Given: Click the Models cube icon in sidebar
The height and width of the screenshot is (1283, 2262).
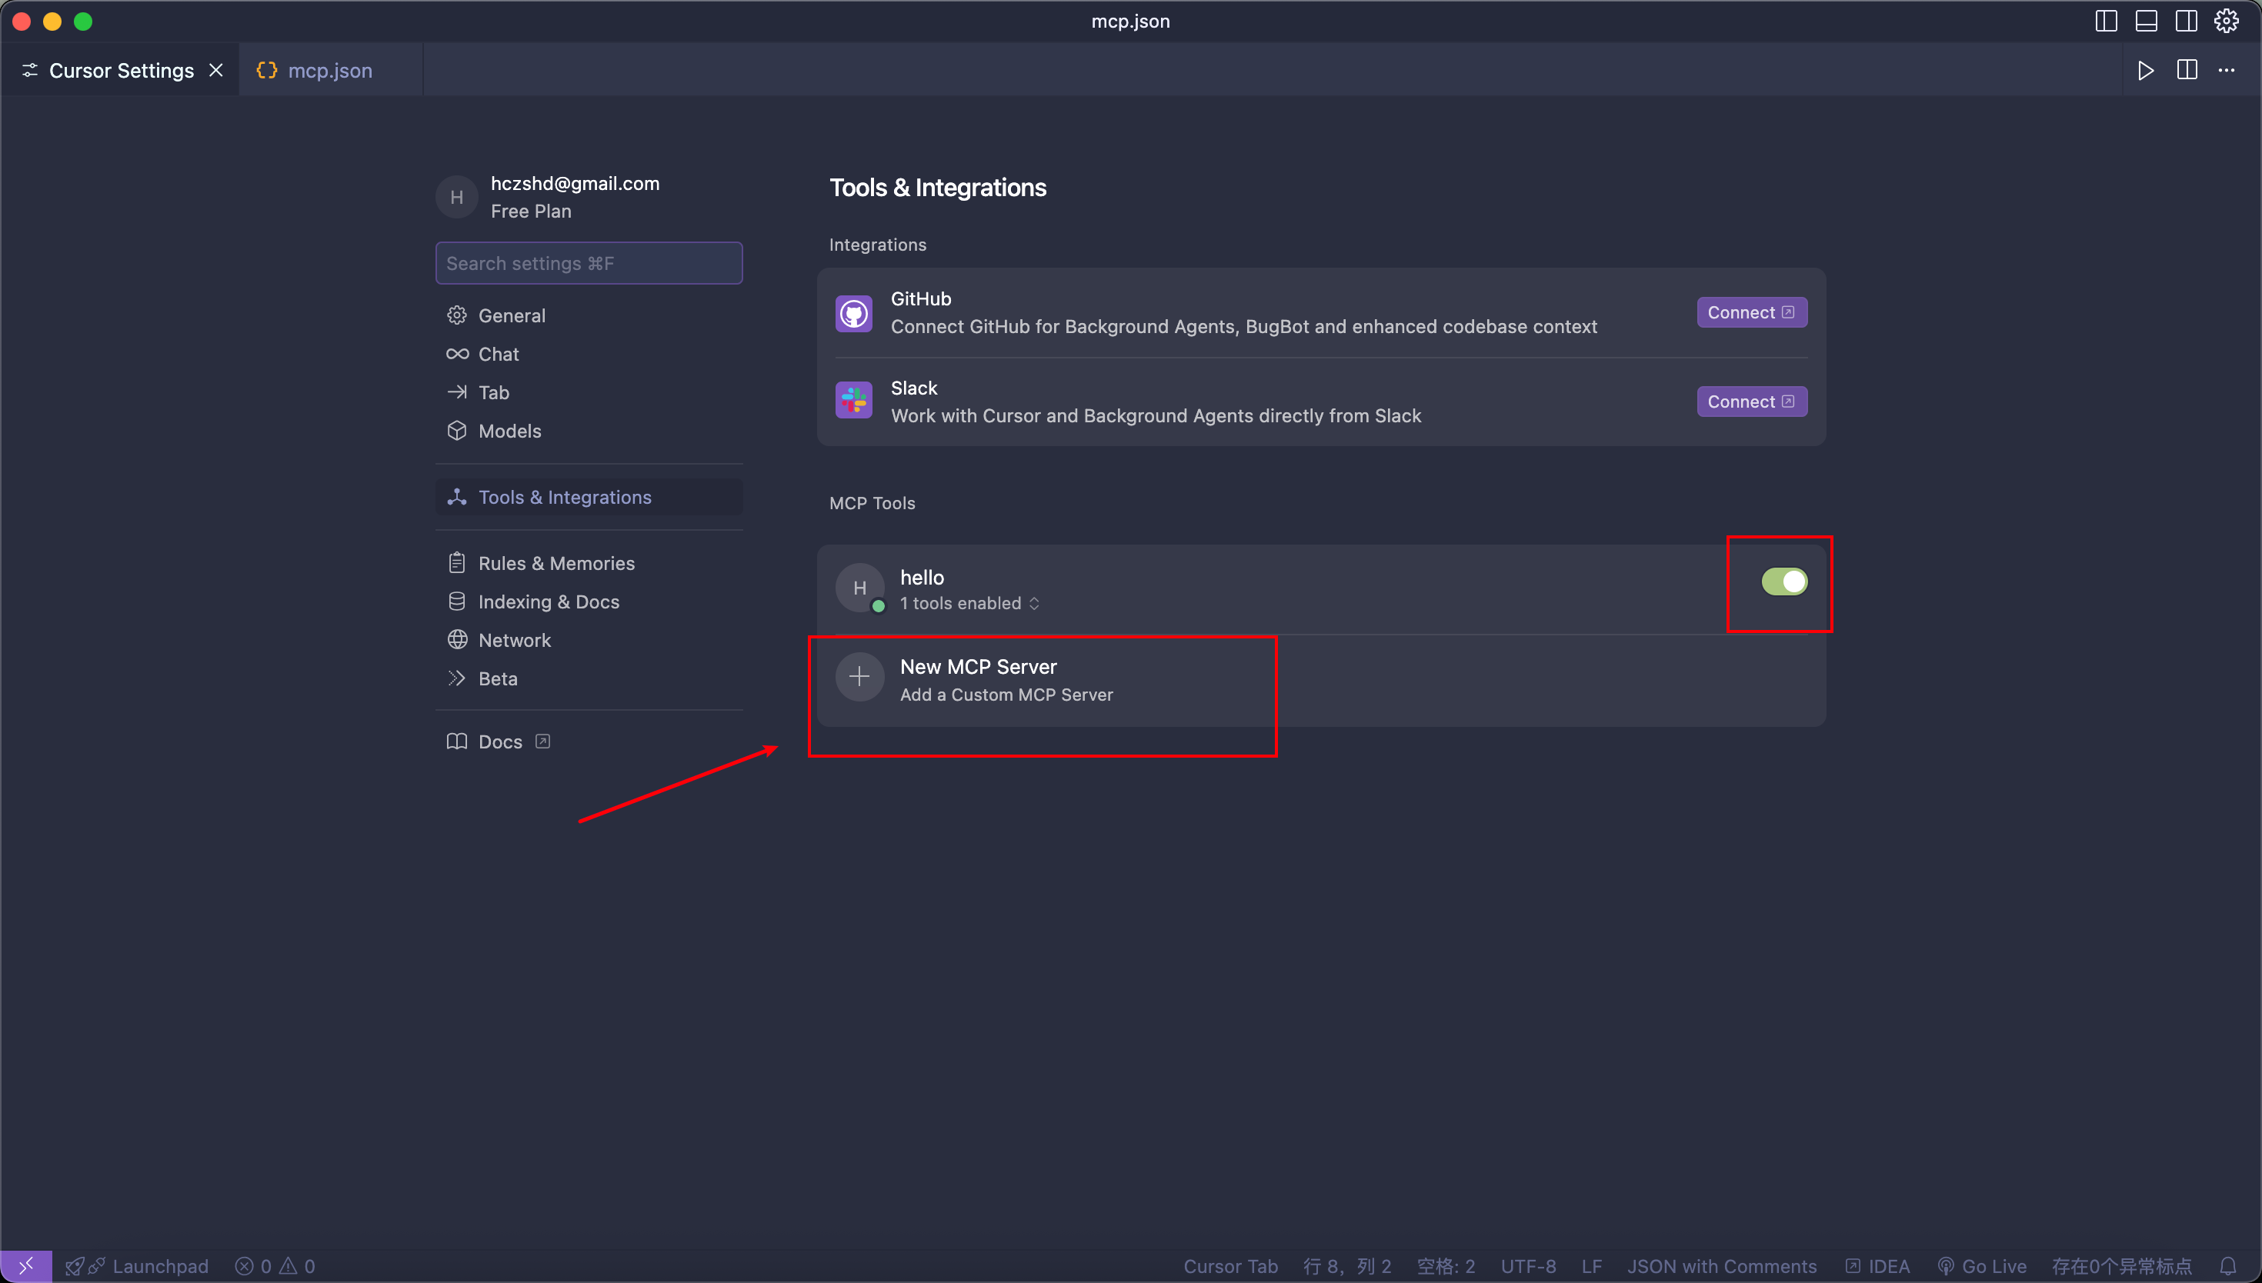Looking at the screenshot, I should (x=456, y=430).
